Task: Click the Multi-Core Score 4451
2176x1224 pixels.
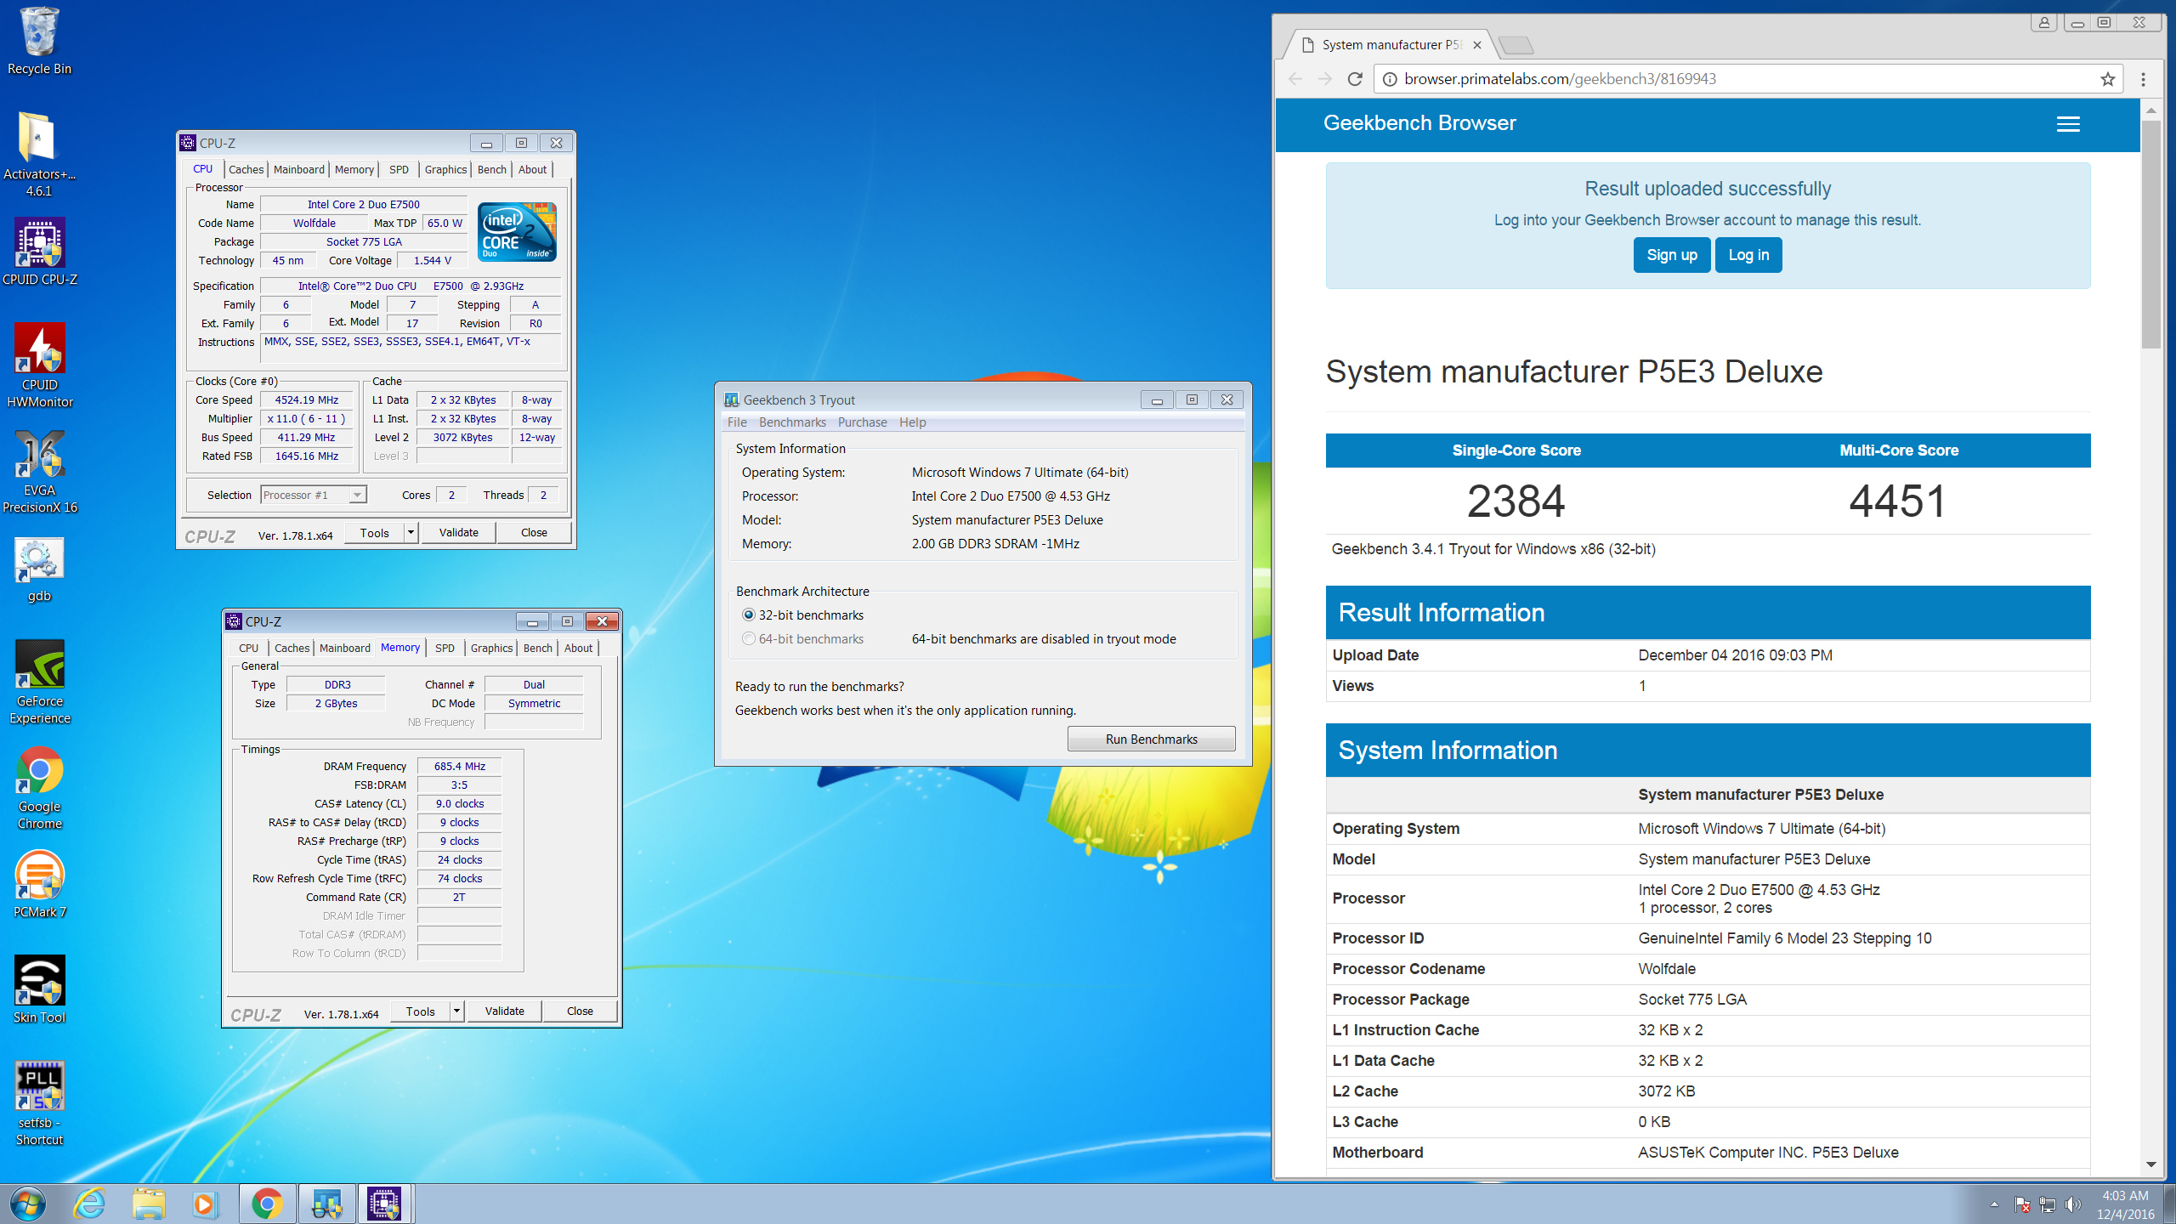Action: pos(1898,501)
